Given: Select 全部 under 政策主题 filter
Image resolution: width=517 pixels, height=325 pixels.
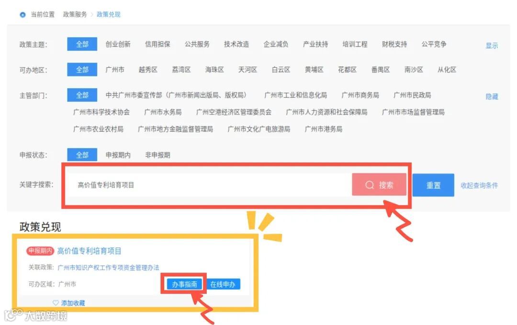Looking at the screenshot, I should pyautogui.click(x=82, y=44).
